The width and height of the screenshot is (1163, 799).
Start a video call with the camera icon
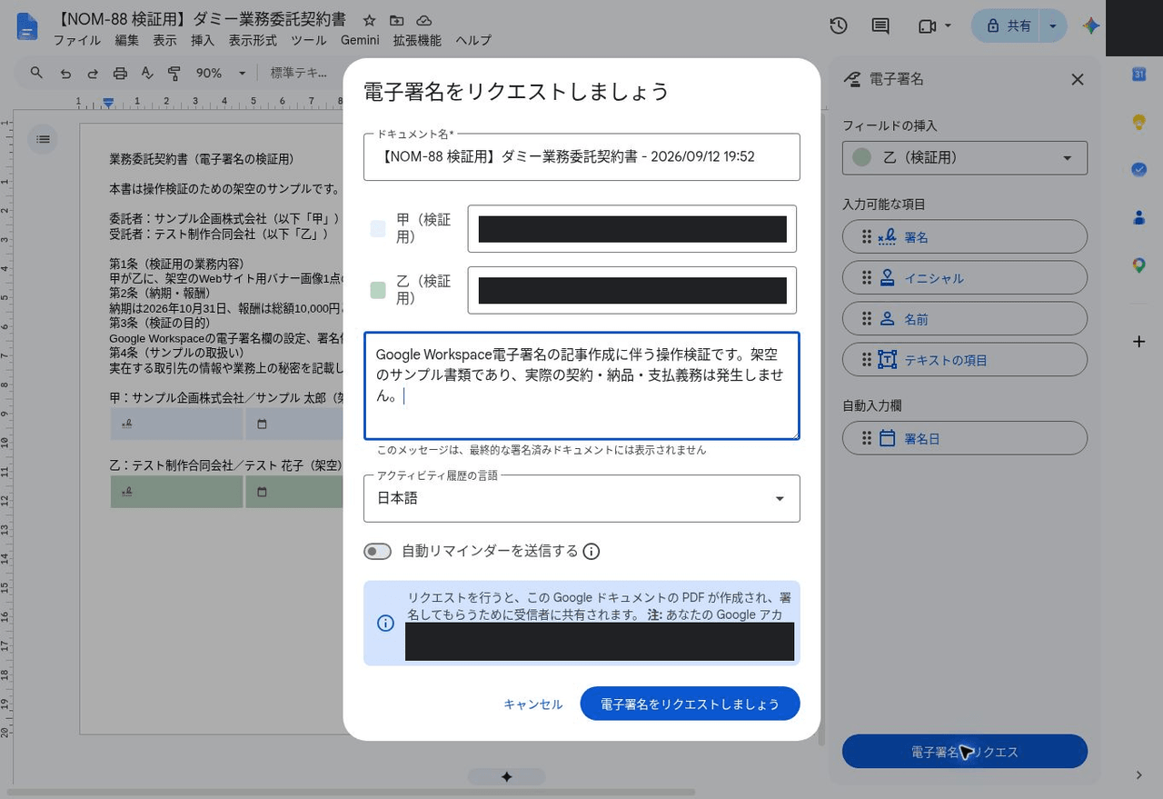pos(927,26)
